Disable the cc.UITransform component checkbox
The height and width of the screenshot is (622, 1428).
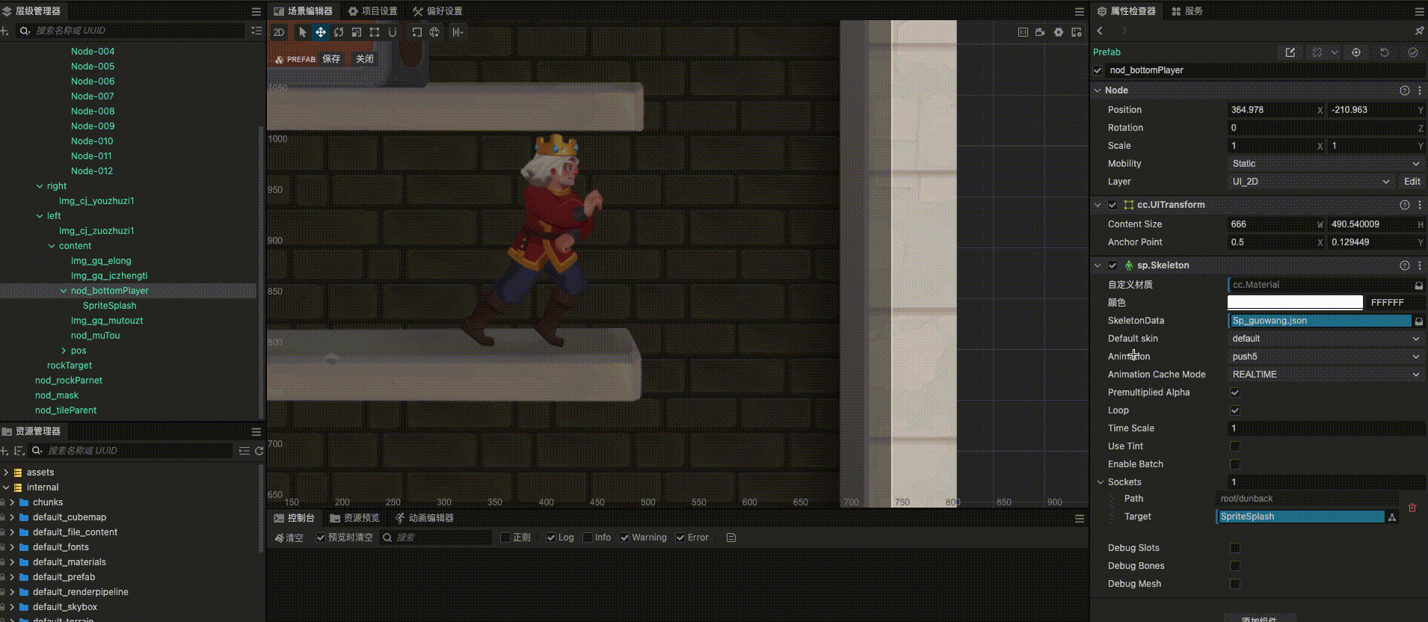coord(1112,205)
